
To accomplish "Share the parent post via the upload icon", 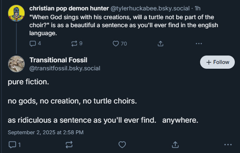I will point(161,44).
